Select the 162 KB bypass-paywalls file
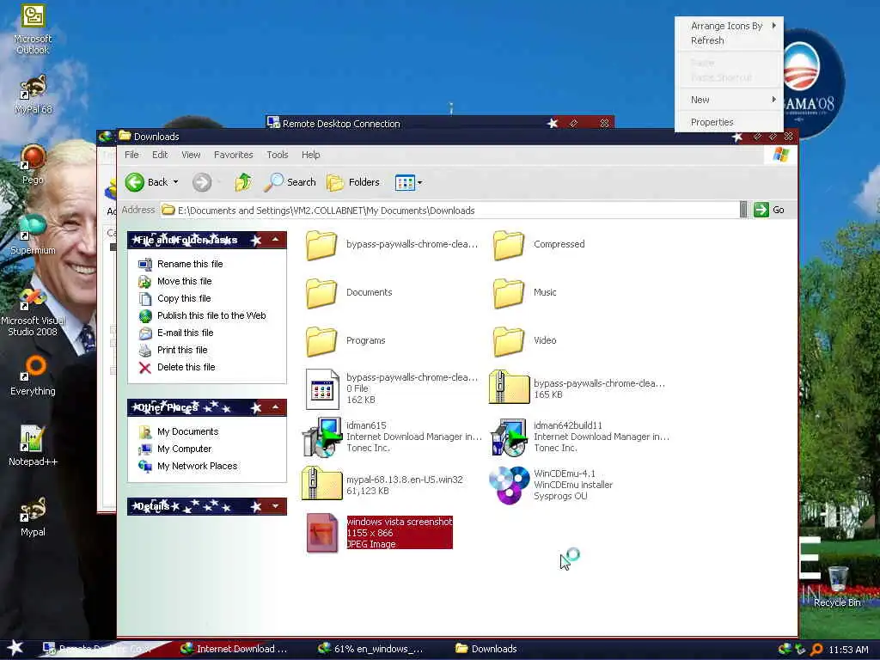 tap(392, 388)
